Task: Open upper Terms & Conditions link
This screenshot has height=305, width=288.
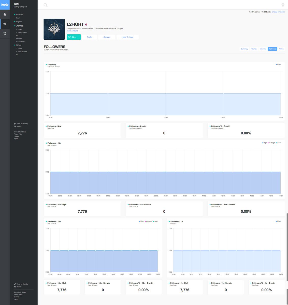Action: point(20,132)
